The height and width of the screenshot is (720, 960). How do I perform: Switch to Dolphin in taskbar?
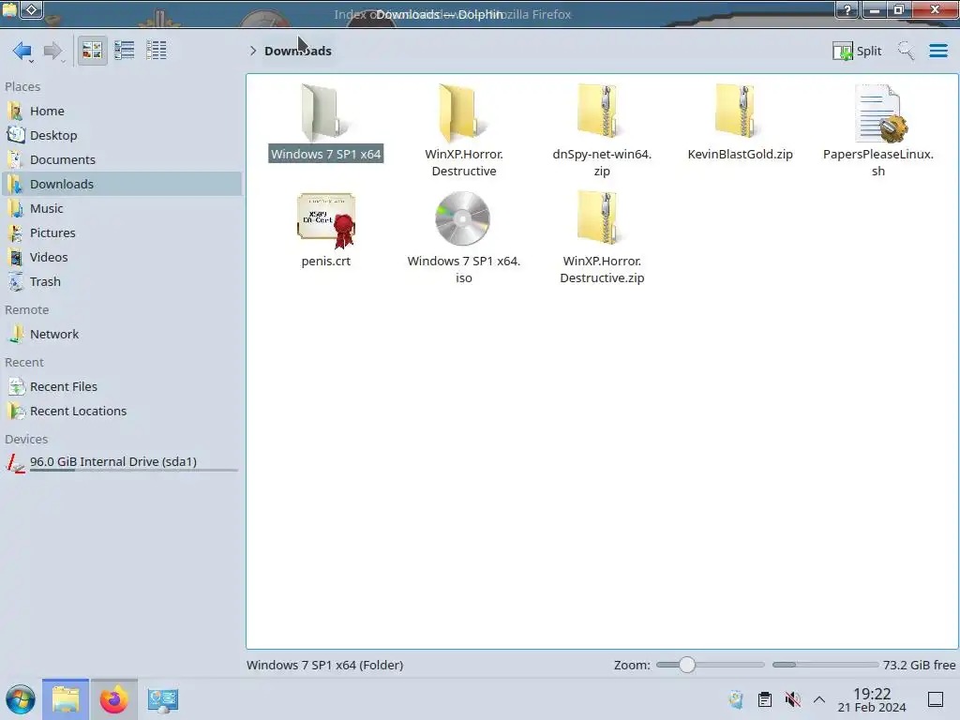[x=66, y=699]
